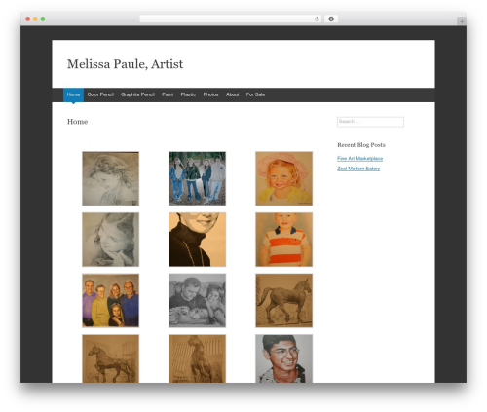
Task: Open the smiling man with glasses portrait
Action: [x=283, y=358]
